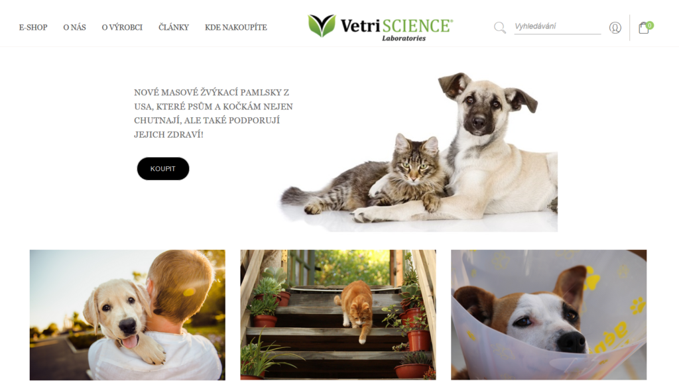Go to the O NÁS page
Viewport: 679px width, 383px height.
(x=74, y=27)
